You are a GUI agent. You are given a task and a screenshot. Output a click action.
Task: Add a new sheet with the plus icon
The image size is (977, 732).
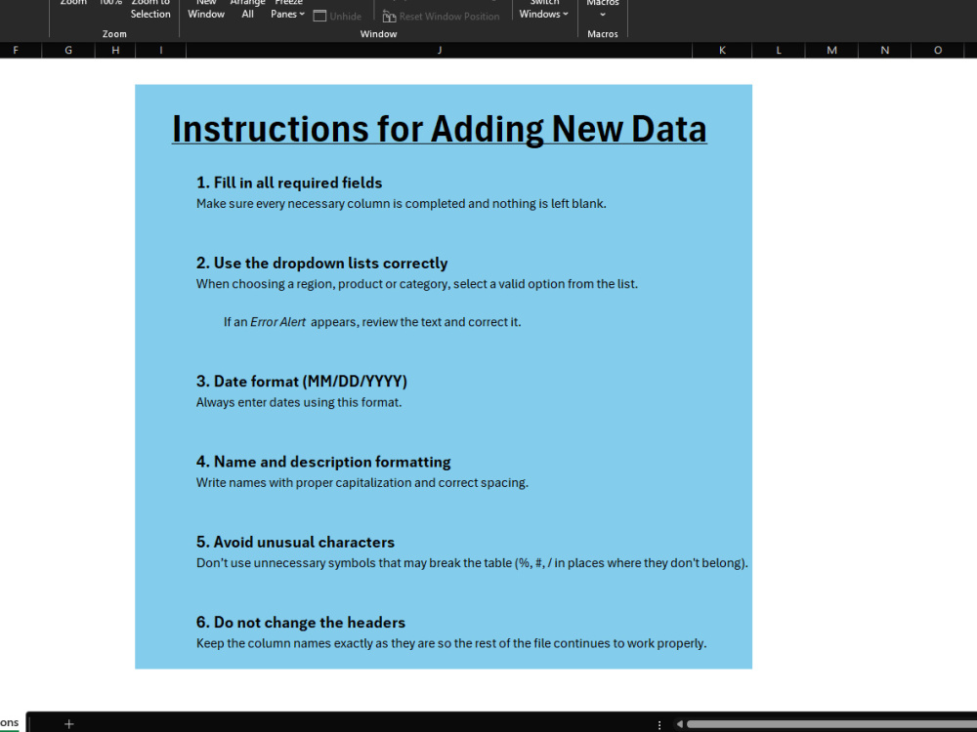point(69,724)
